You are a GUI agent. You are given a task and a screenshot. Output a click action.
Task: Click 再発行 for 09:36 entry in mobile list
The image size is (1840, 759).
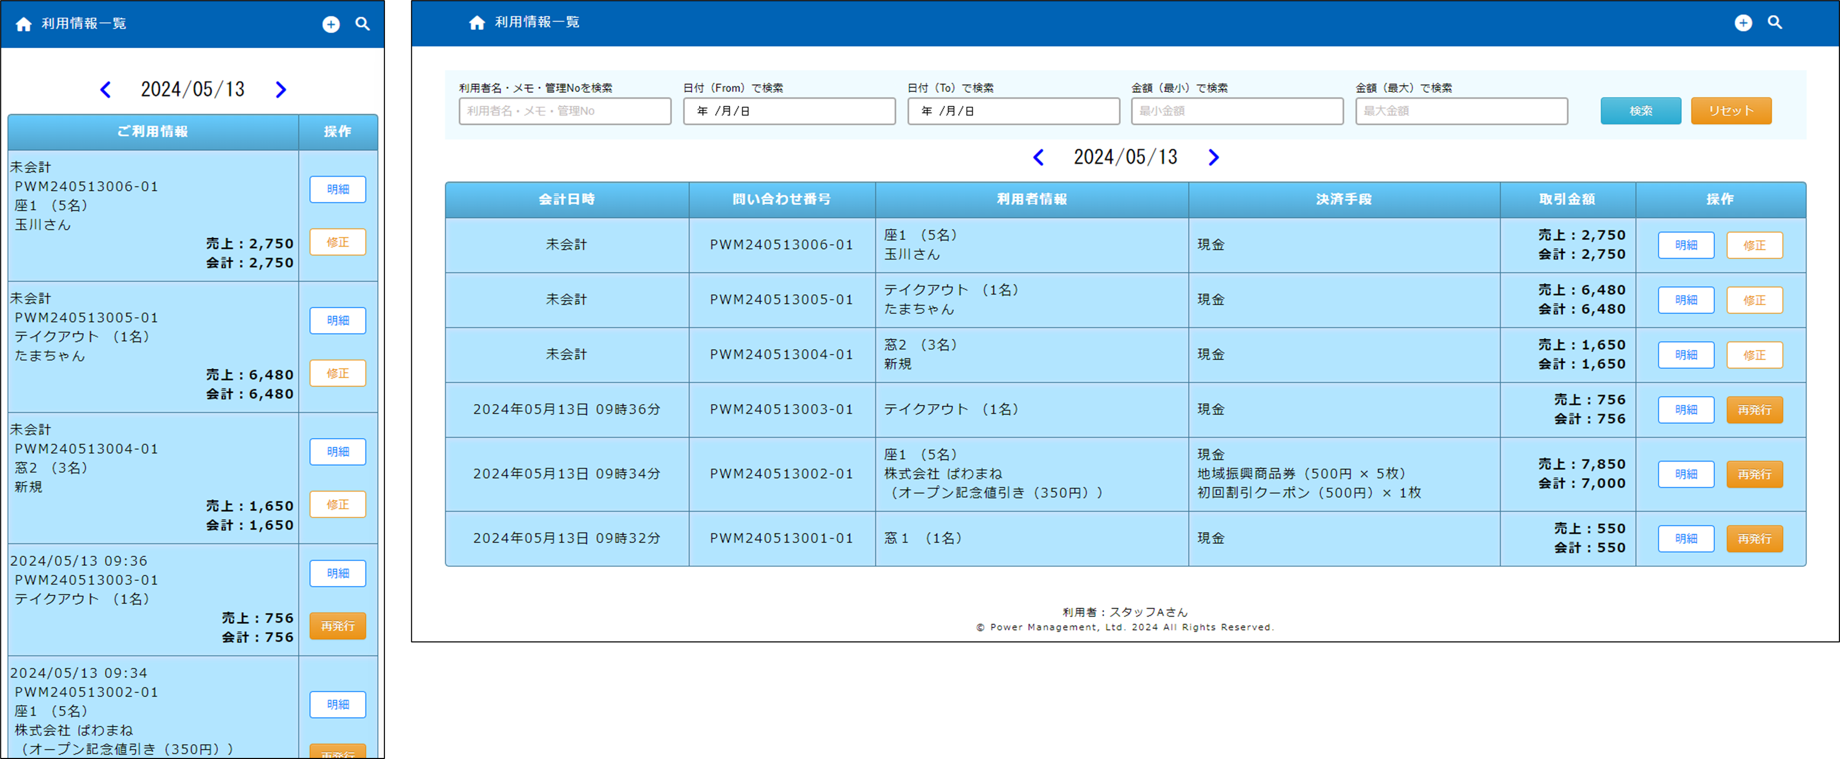point(338,627)
